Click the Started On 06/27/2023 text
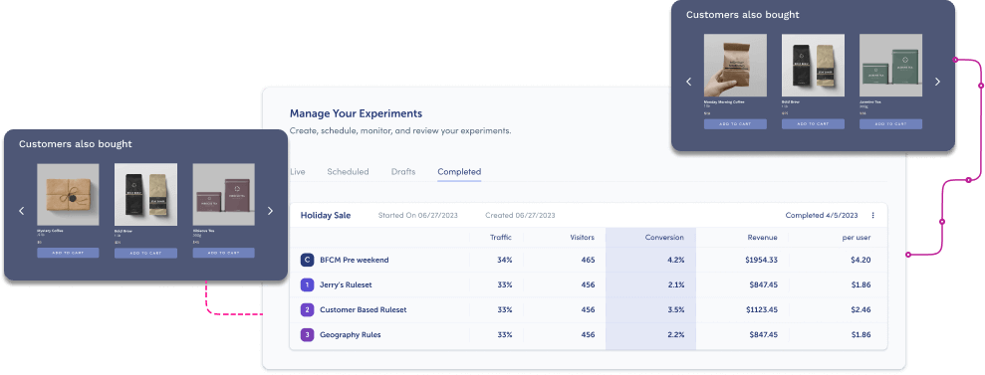The image size is (985, 375). pyautogui.click(x=417, y=215)
